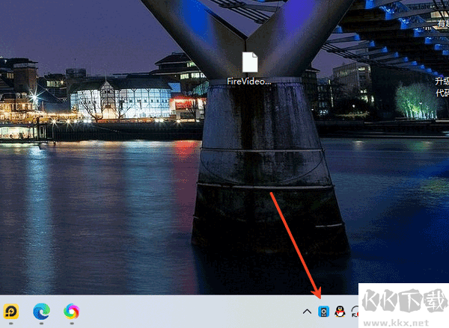Open the yellow circular app in taskbar
Viewport: 449px width, 328px height.
click(11, 311)
